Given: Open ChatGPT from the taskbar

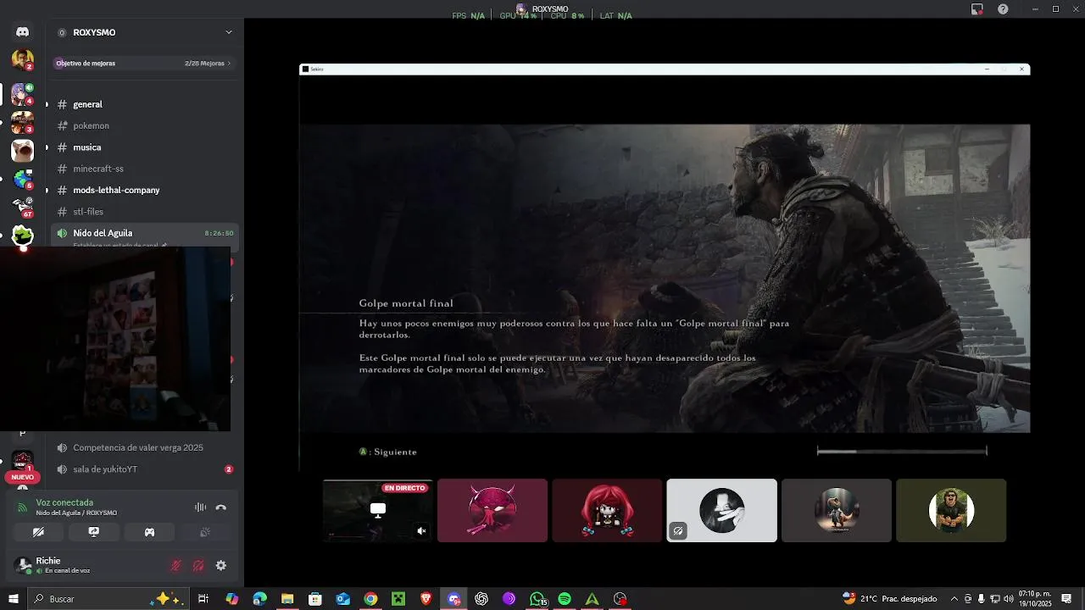Looking at the screenshot, I should [x=481, y=599].
